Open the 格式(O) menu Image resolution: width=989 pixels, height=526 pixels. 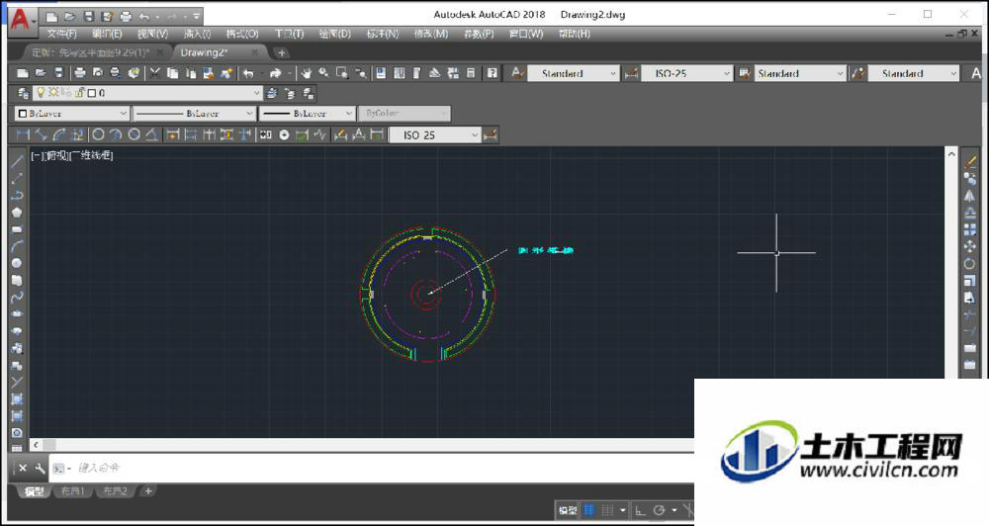[243, 34]
